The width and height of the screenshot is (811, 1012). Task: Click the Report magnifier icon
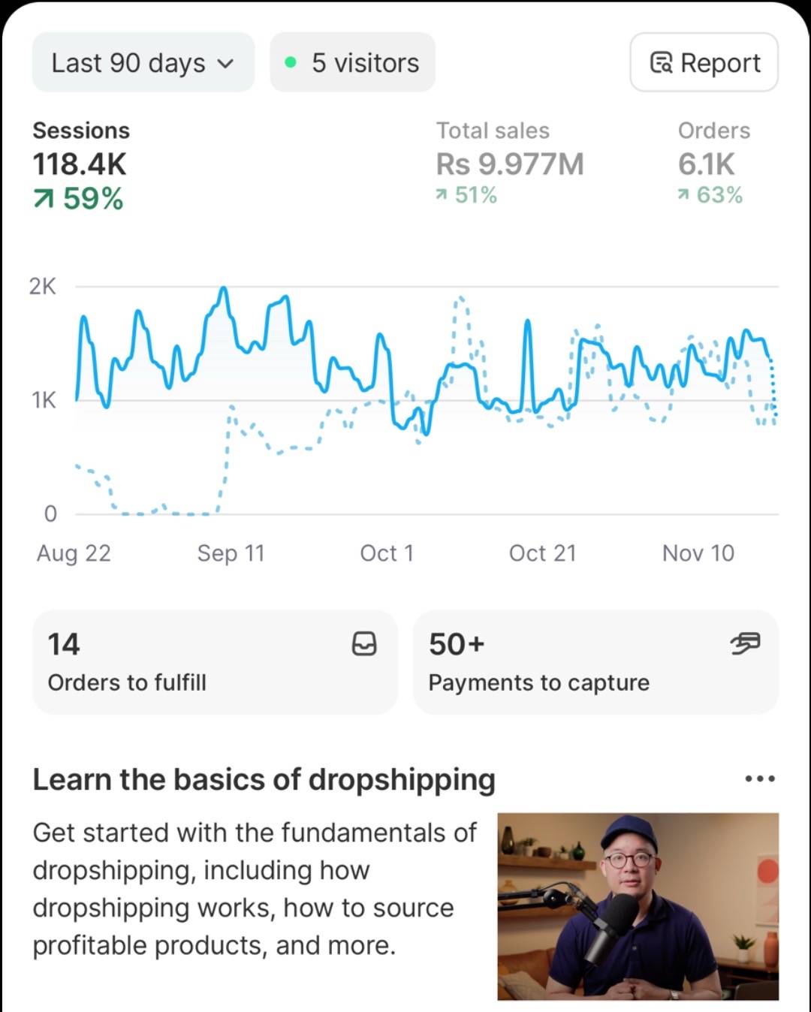pyautogui.click(x=661, y=63)
